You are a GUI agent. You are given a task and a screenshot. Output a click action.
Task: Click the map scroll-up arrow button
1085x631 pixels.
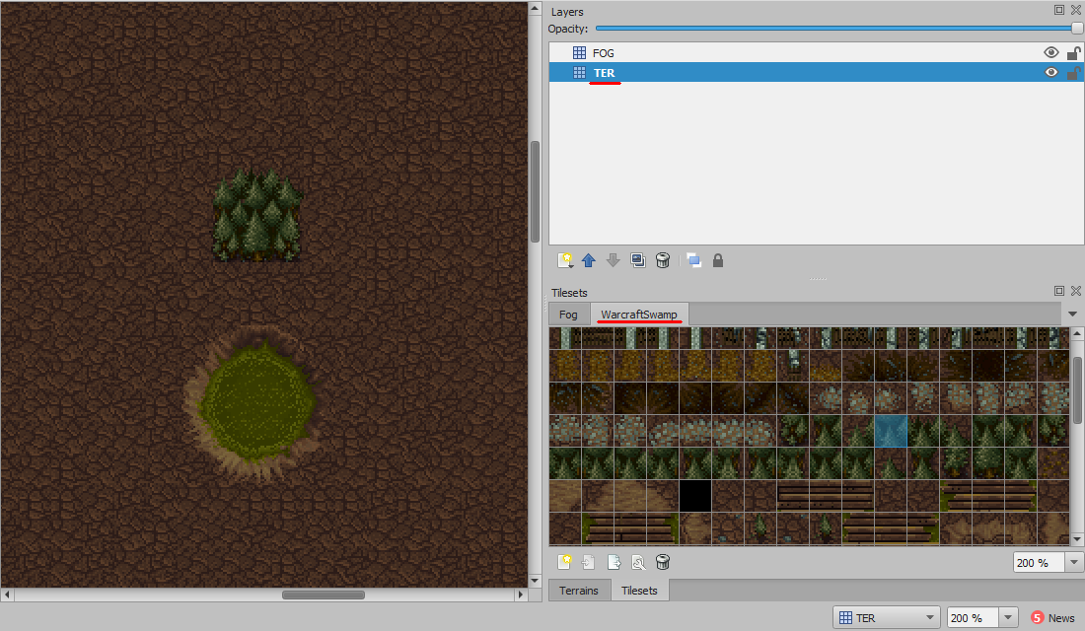coord(535,8)
